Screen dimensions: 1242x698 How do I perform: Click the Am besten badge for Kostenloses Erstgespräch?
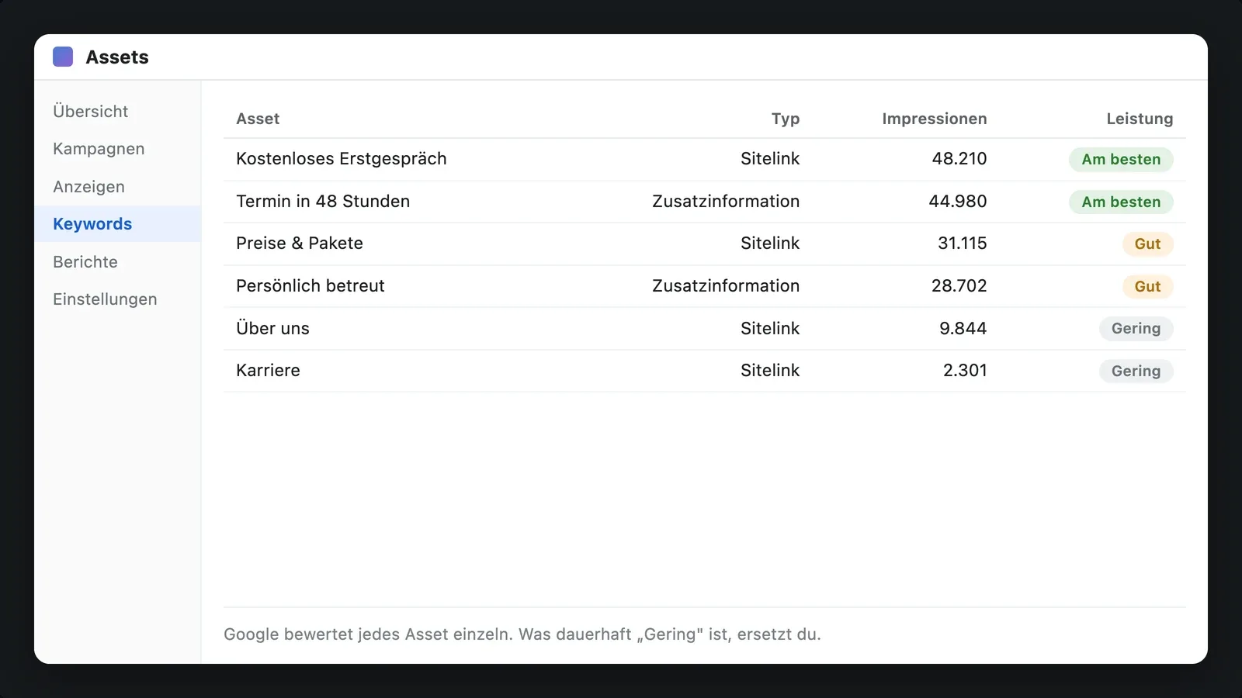point(1121,159)
